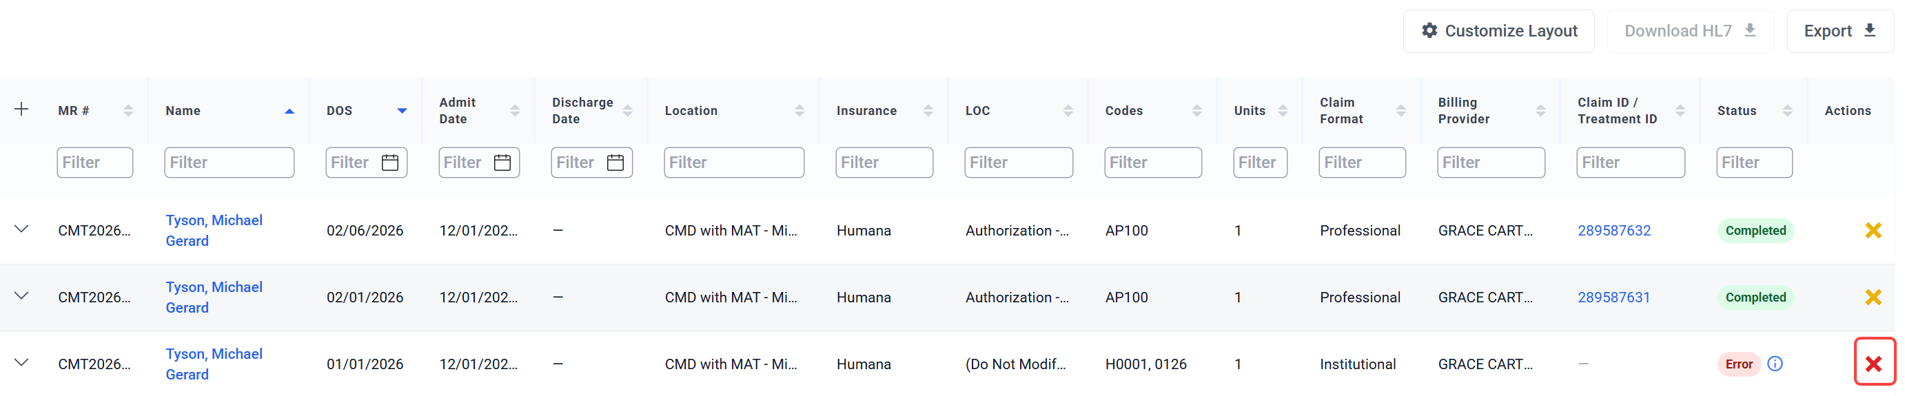Click the info icon beside Error status
The image size is (1905, 396).
tap(1775, 364)
